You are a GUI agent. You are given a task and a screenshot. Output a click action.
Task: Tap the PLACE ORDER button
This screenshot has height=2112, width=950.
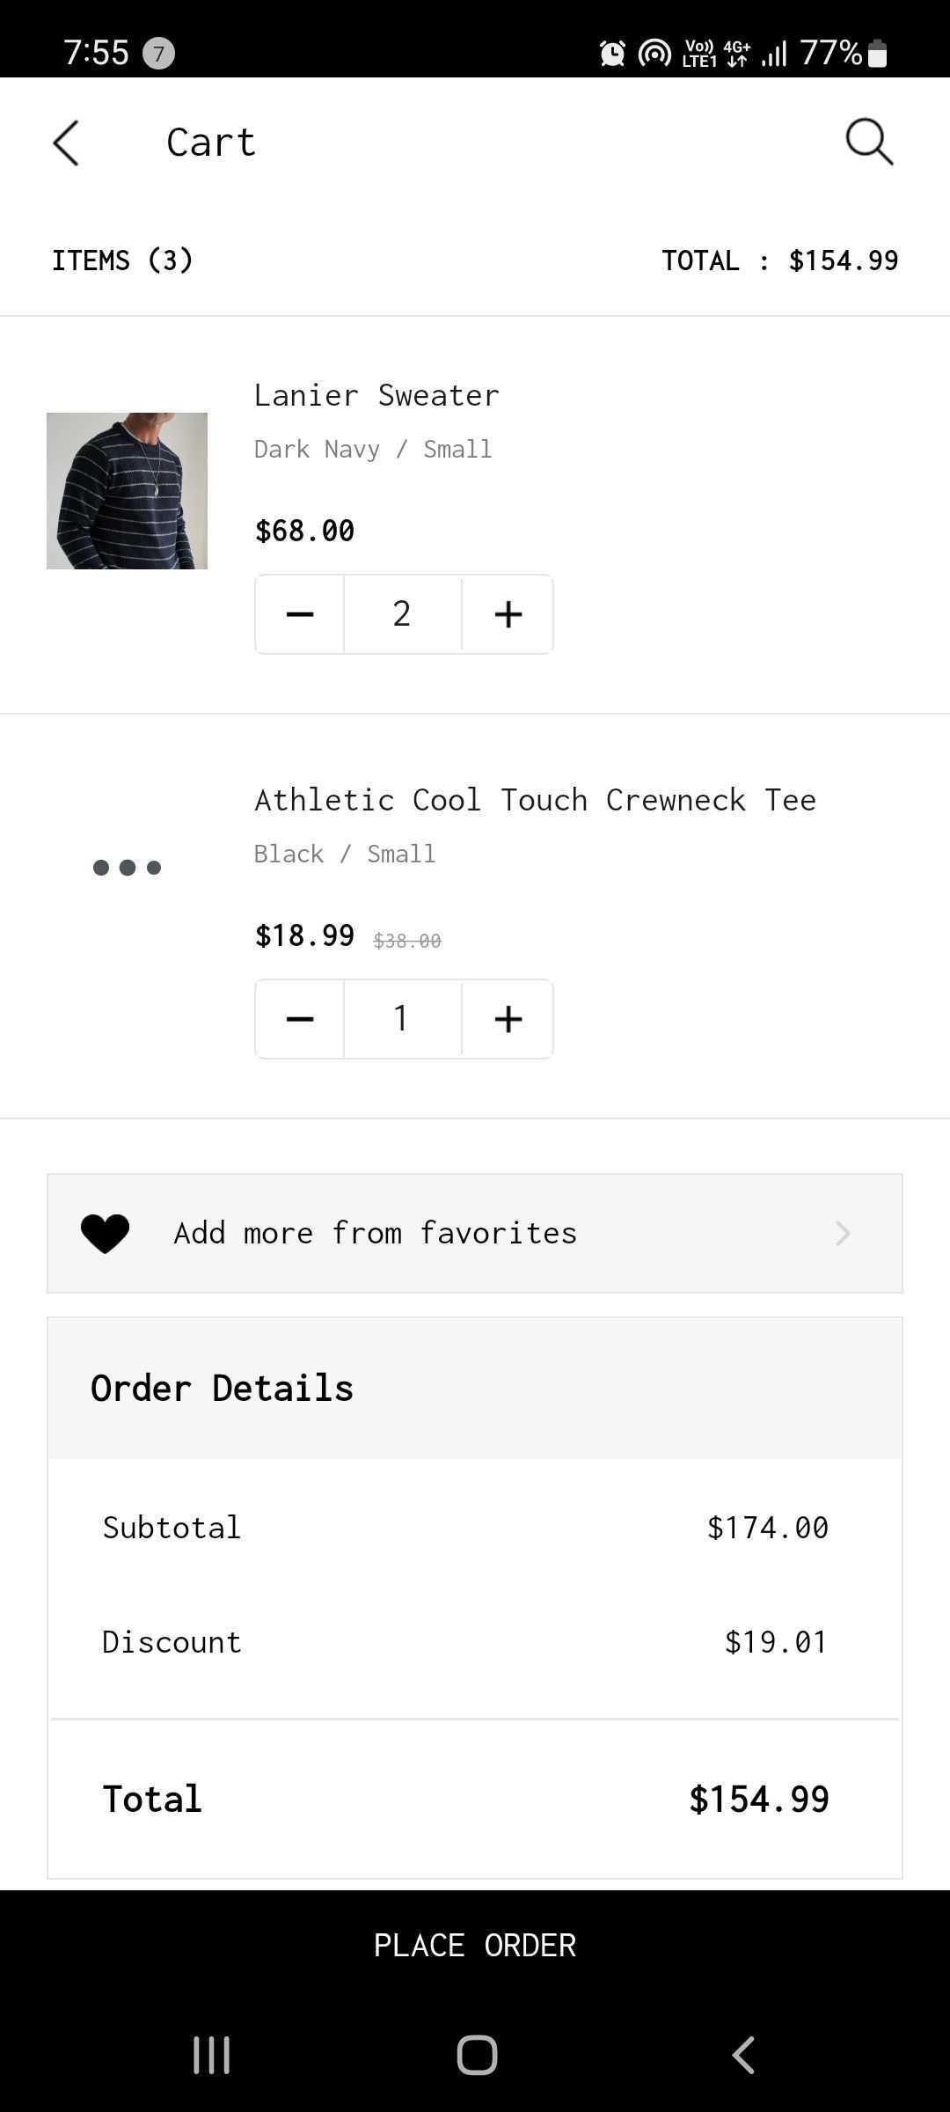coord(475,1945)
